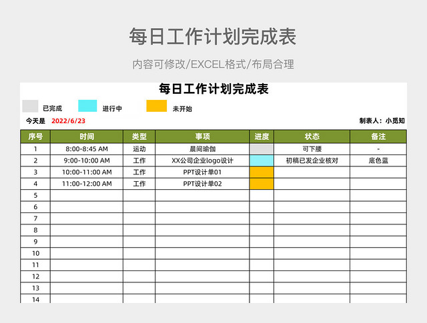427x323 pixels.
Task: Select the 工作 cell in row 4
Action: coord(139,184)
